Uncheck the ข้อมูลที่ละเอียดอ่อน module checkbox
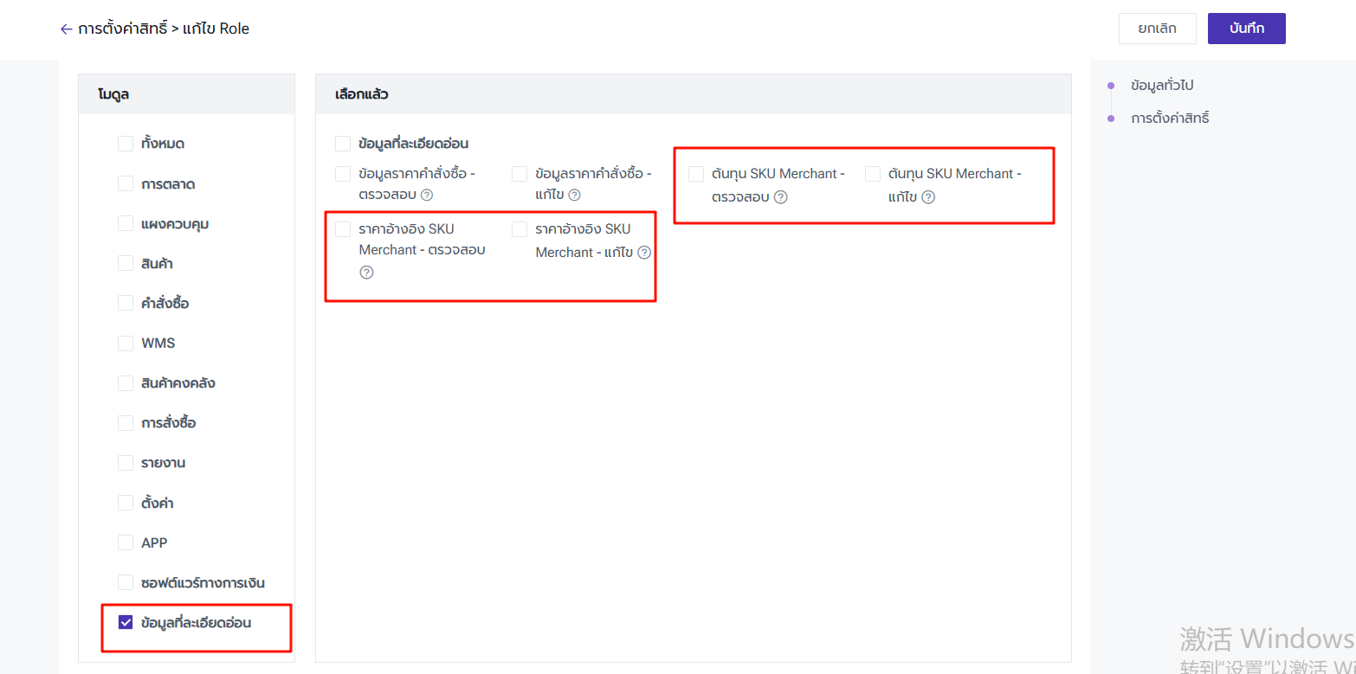The image size is (1356, 674). tap(126, 622)
